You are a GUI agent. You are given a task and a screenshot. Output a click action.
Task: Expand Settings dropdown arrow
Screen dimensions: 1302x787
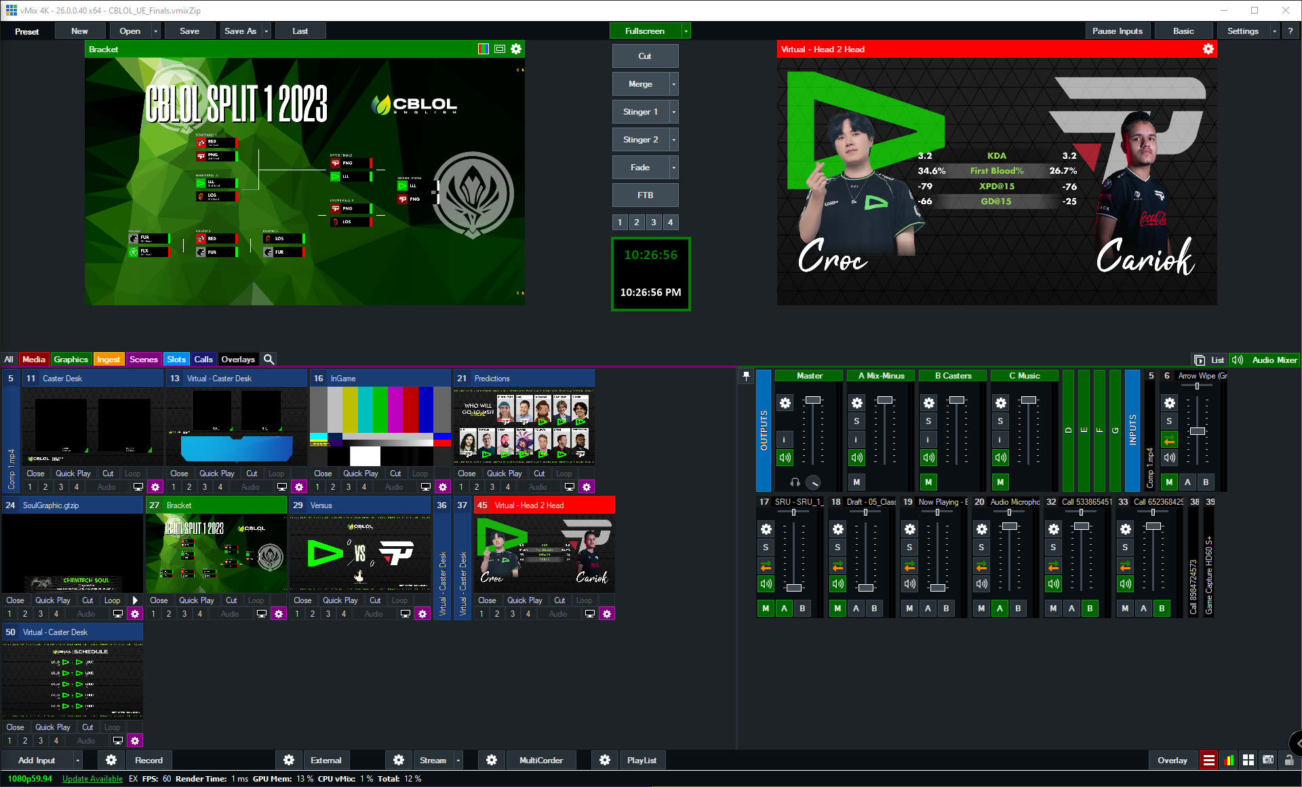(1274, 31)
